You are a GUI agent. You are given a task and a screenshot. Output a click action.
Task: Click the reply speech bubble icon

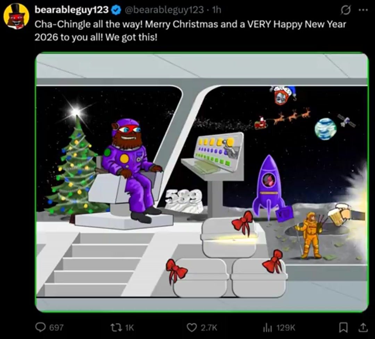click(41, 327)
